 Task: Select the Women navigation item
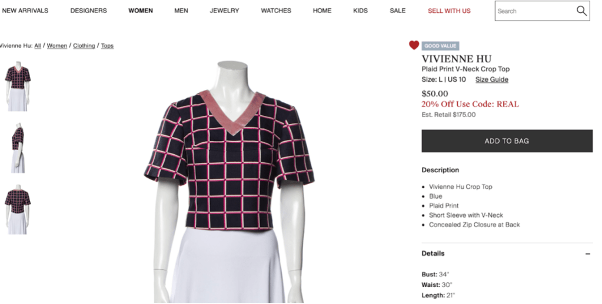pyautogui.click(x=141, y=11)
